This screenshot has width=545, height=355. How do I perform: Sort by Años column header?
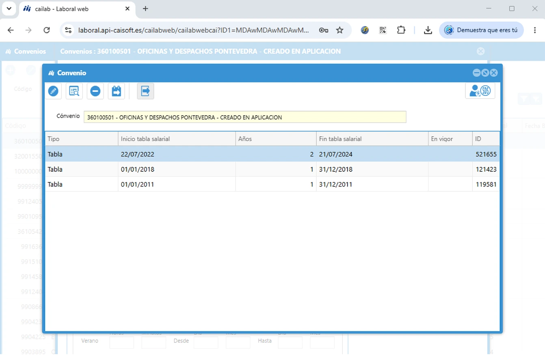(276, 139)
